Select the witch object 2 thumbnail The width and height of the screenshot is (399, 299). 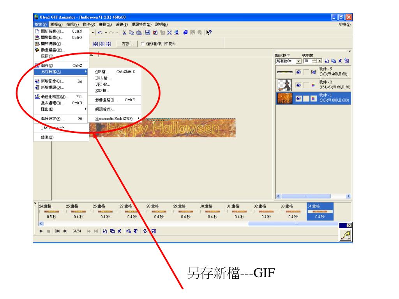284,85
